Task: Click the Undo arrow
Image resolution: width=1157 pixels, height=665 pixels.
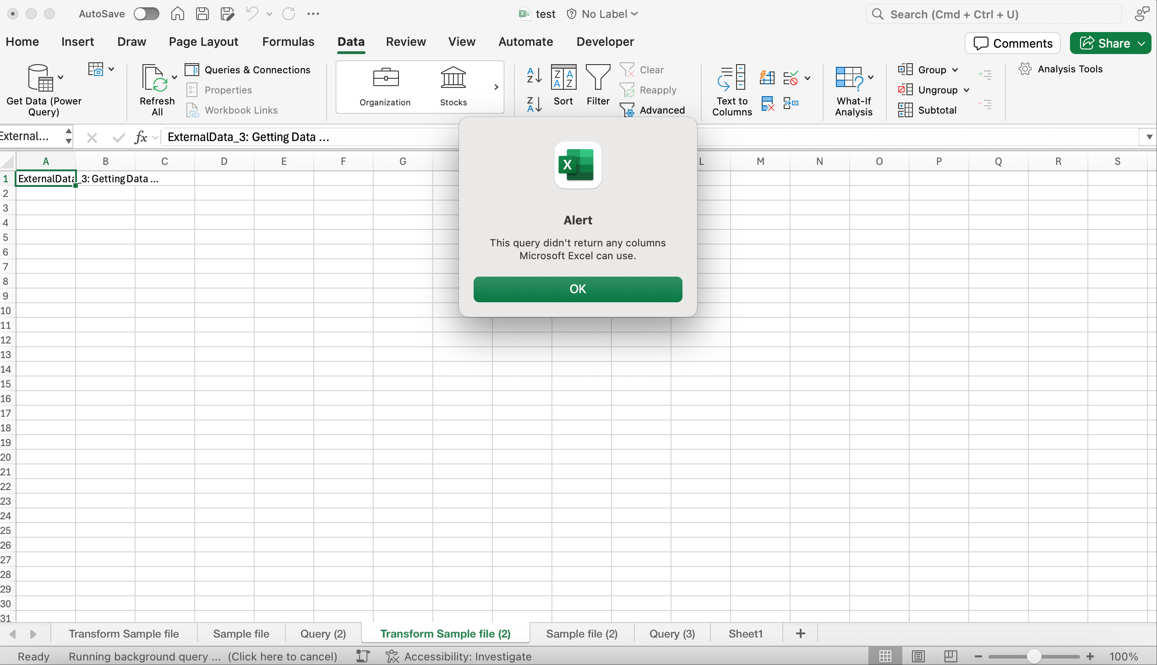Action: [x=252, y=14]
